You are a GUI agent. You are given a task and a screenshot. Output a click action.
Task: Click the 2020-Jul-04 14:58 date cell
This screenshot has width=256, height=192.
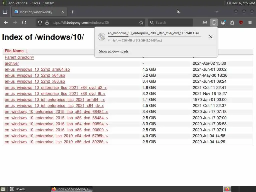209,136
